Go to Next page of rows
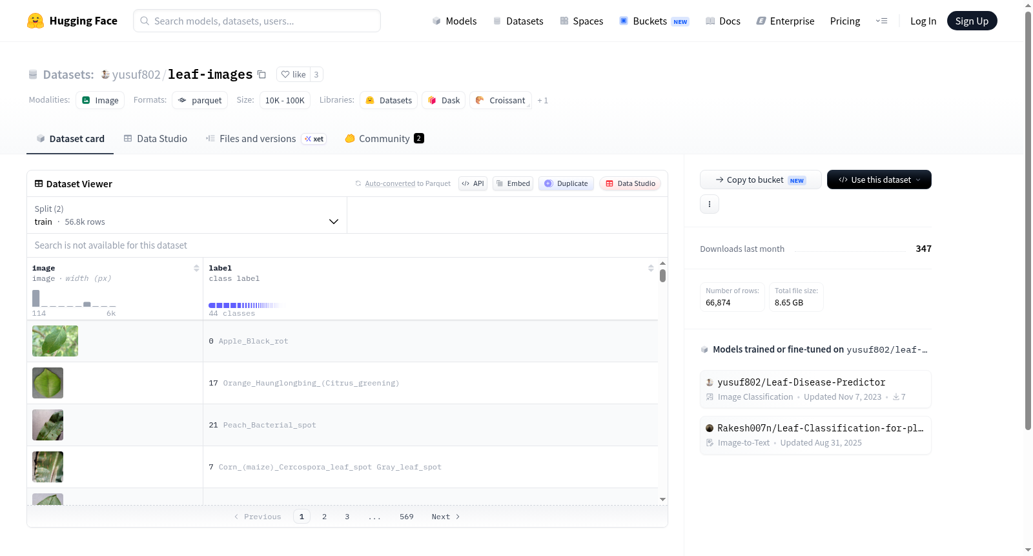The width and height of the screenshot is (1033, 556). click(x=445, y=517)
